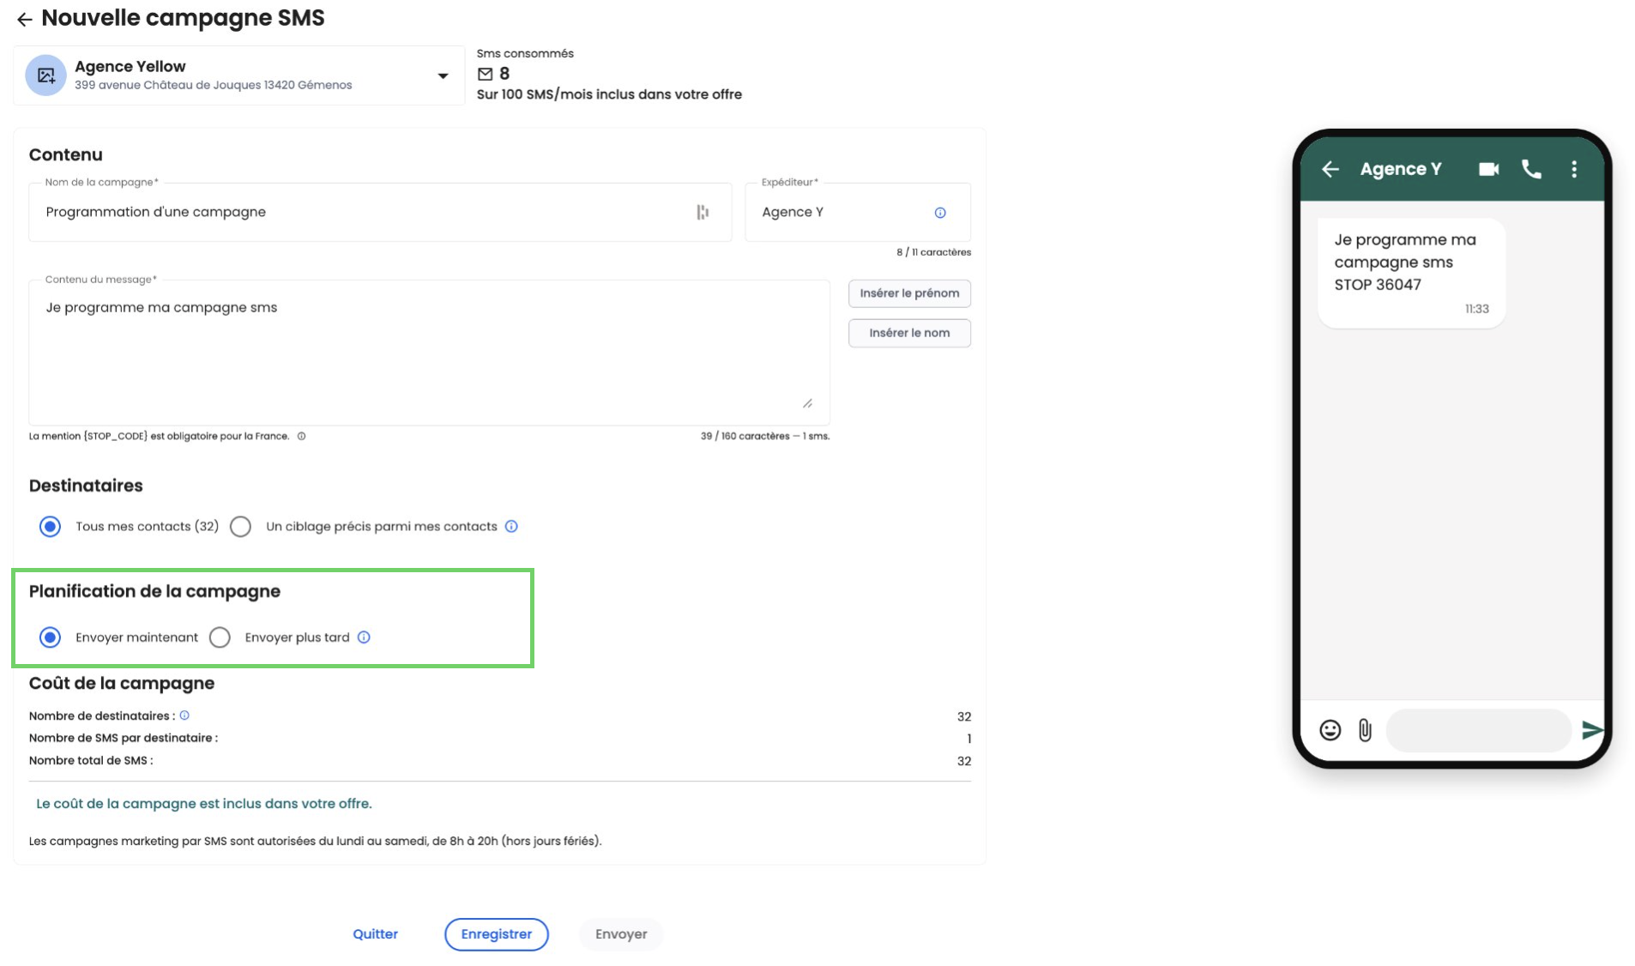
Task: Click the info icon in Expéditeur field
Action: pyautogui.click(x=939, y=213)
